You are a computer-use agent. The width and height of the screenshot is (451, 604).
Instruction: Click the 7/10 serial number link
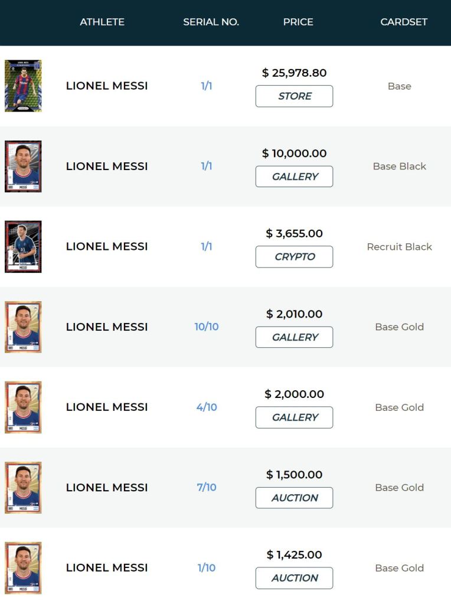point(207,487)
